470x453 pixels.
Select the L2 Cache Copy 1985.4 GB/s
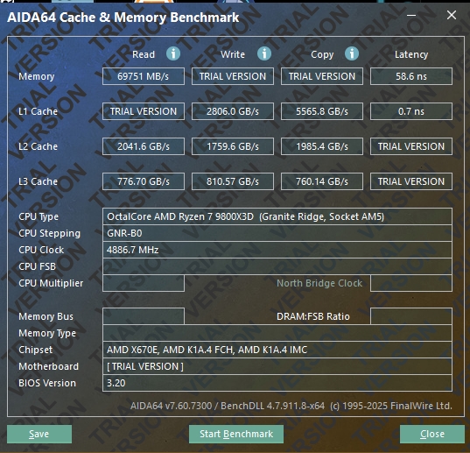coord(322,146)
